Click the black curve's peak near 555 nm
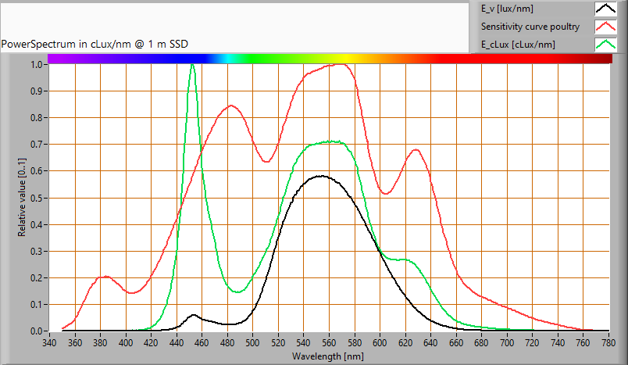Viewport: 628px width, 365px height. click(x=322, y=176)
